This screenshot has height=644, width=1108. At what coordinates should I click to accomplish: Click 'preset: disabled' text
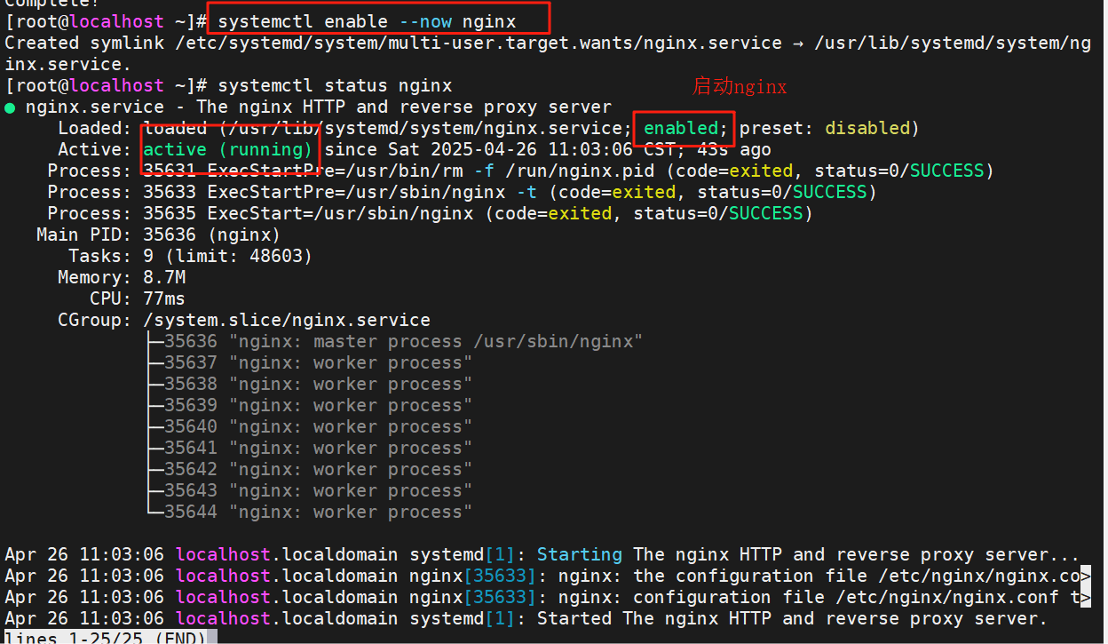coord(830,128)
